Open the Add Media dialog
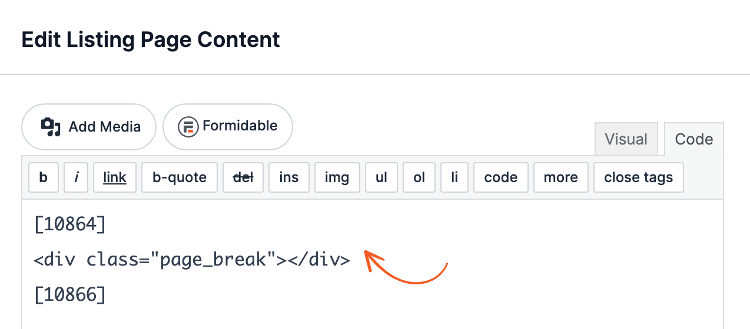The height and width of the screenshot is (329, 750). (89, 127)
